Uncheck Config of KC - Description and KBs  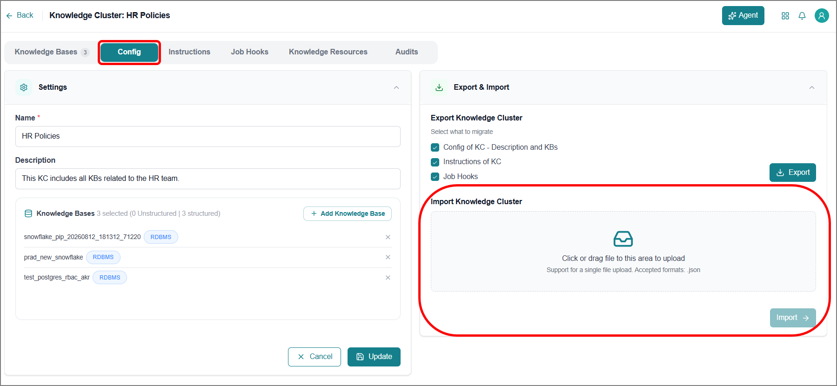[435, 147]
